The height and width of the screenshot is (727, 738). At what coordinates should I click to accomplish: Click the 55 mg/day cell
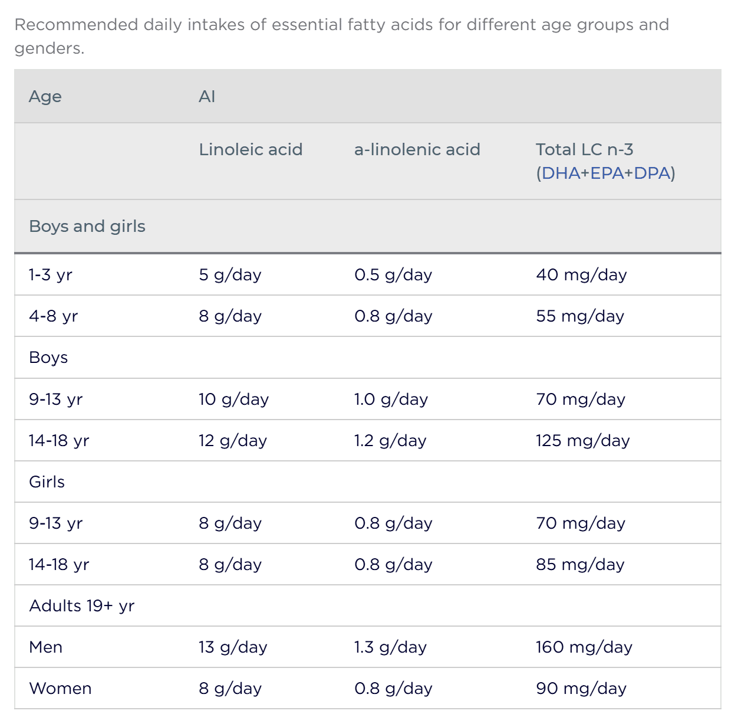(x=580, y=316)
